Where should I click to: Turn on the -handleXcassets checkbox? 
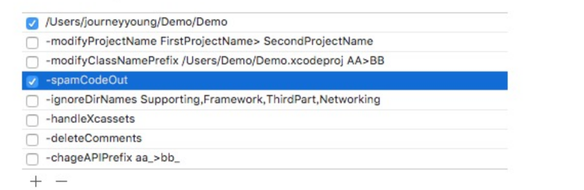point(32,120)
